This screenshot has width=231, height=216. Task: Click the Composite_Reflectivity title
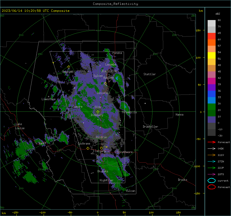(x=115, y=4)
